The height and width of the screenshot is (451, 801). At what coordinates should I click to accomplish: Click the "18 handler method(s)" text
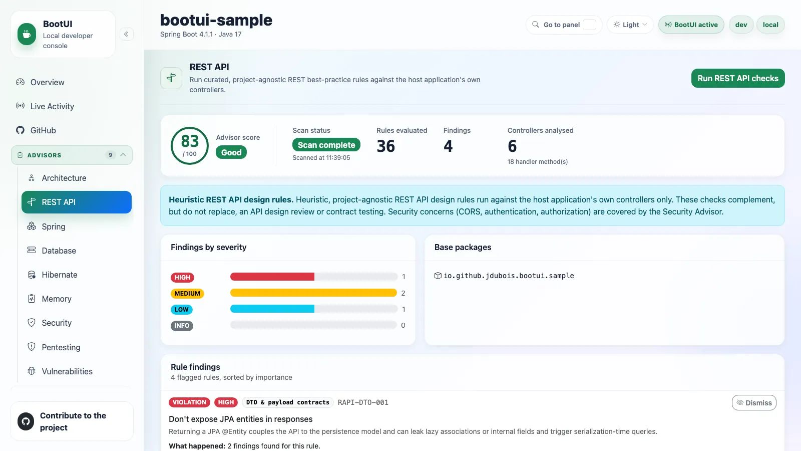(538, 161)
